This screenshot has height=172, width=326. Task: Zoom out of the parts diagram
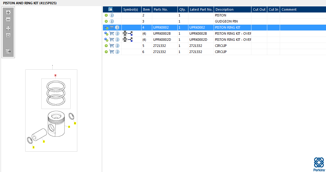tap(8, 20)
